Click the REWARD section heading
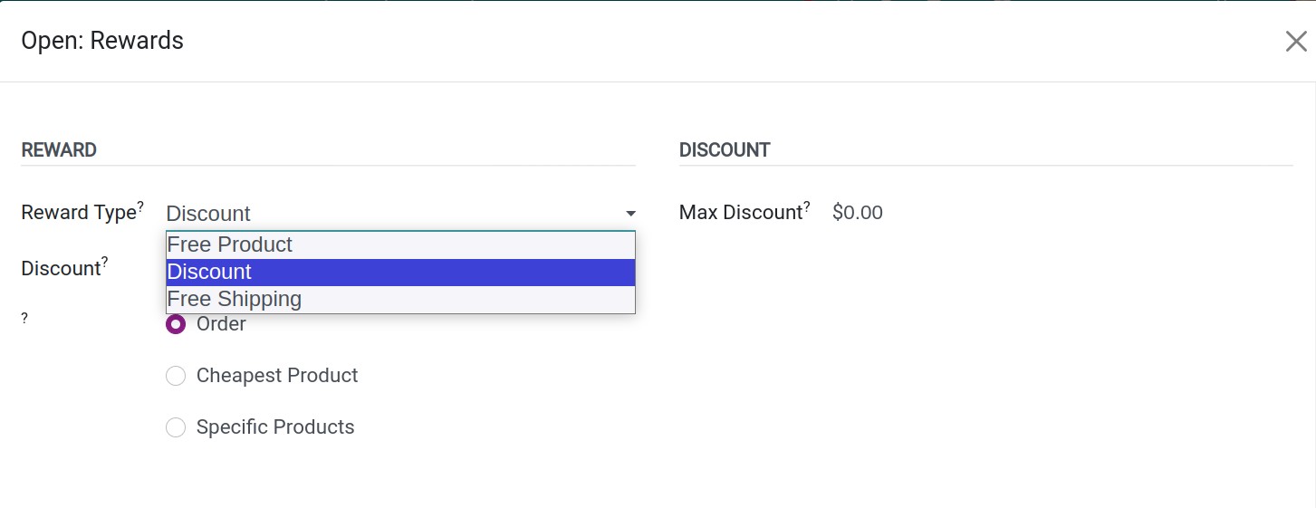 [59, 150]
